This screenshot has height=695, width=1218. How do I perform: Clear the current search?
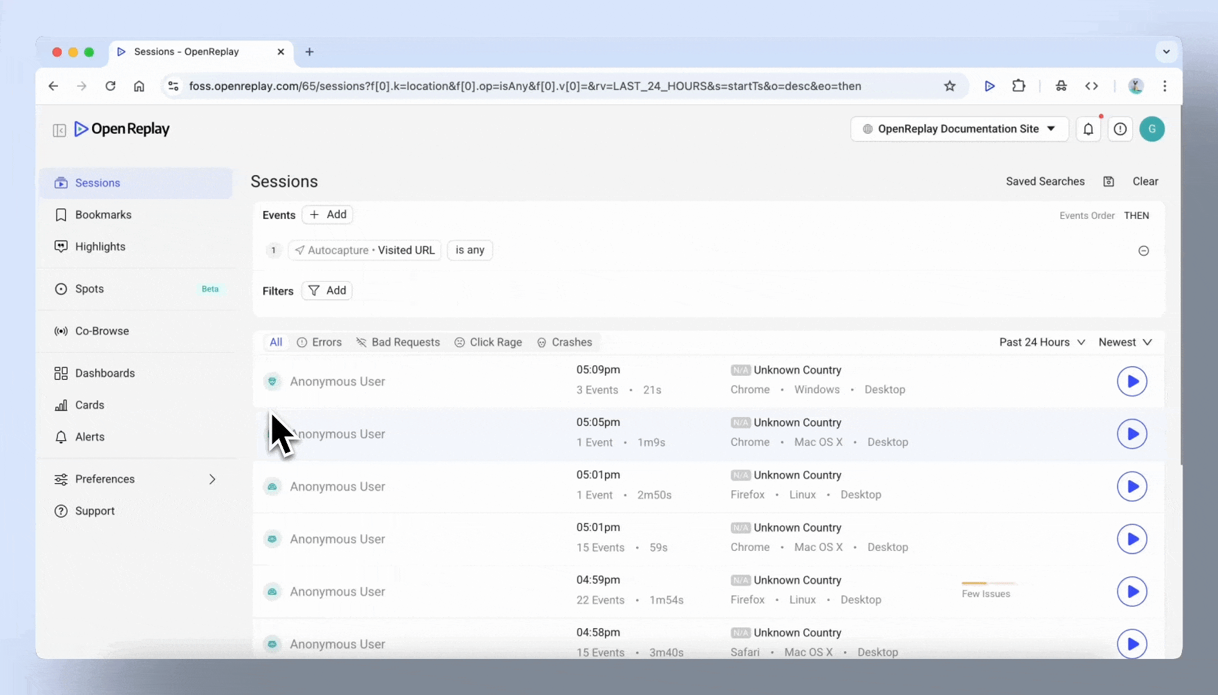point(1145,181)
